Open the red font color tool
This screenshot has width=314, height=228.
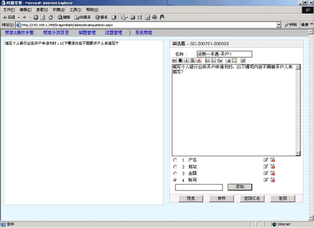click(x=199, y=61)
